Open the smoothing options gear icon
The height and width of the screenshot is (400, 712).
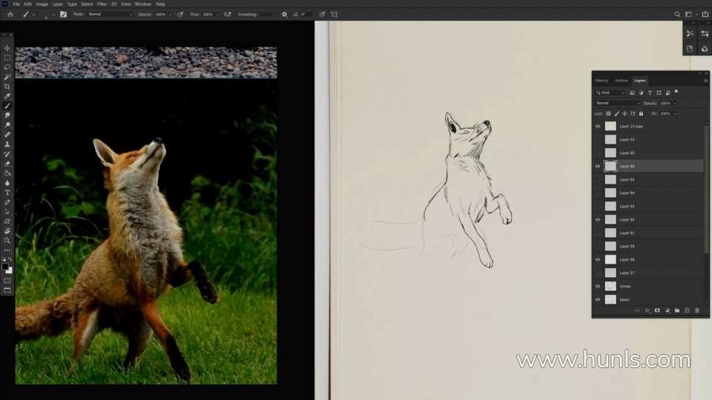[x=284, y=14]
